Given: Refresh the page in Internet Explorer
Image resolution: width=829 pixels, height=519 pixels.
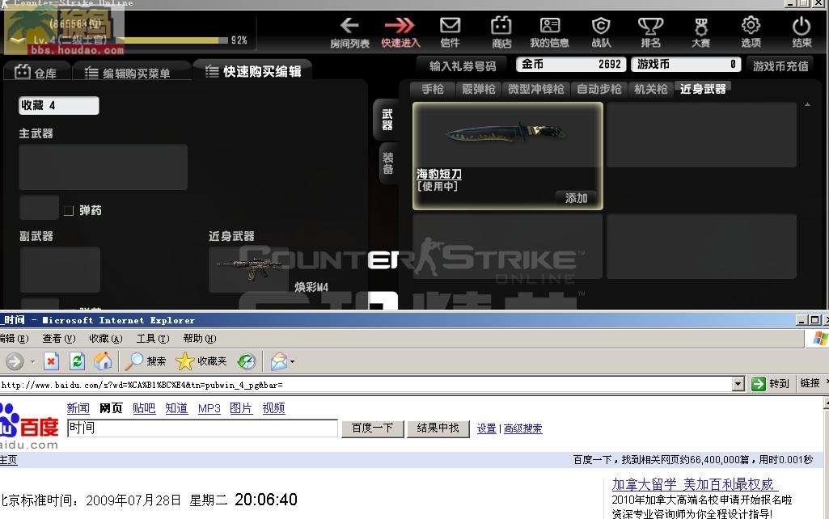Looking at the screenshot, I should [77, 361].
